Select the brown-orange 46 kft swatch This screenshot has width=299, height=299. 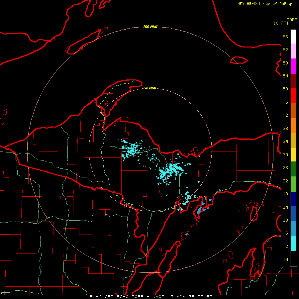tap(293, 110)
